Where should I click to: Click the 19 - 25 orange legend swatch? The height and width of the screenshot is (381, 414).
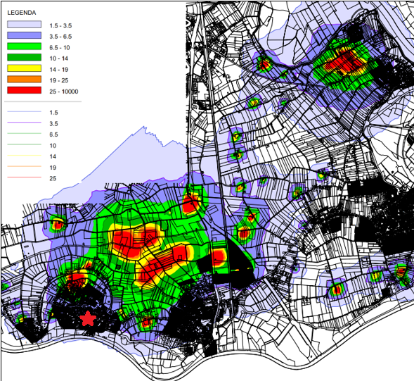(x=25, y=80)
